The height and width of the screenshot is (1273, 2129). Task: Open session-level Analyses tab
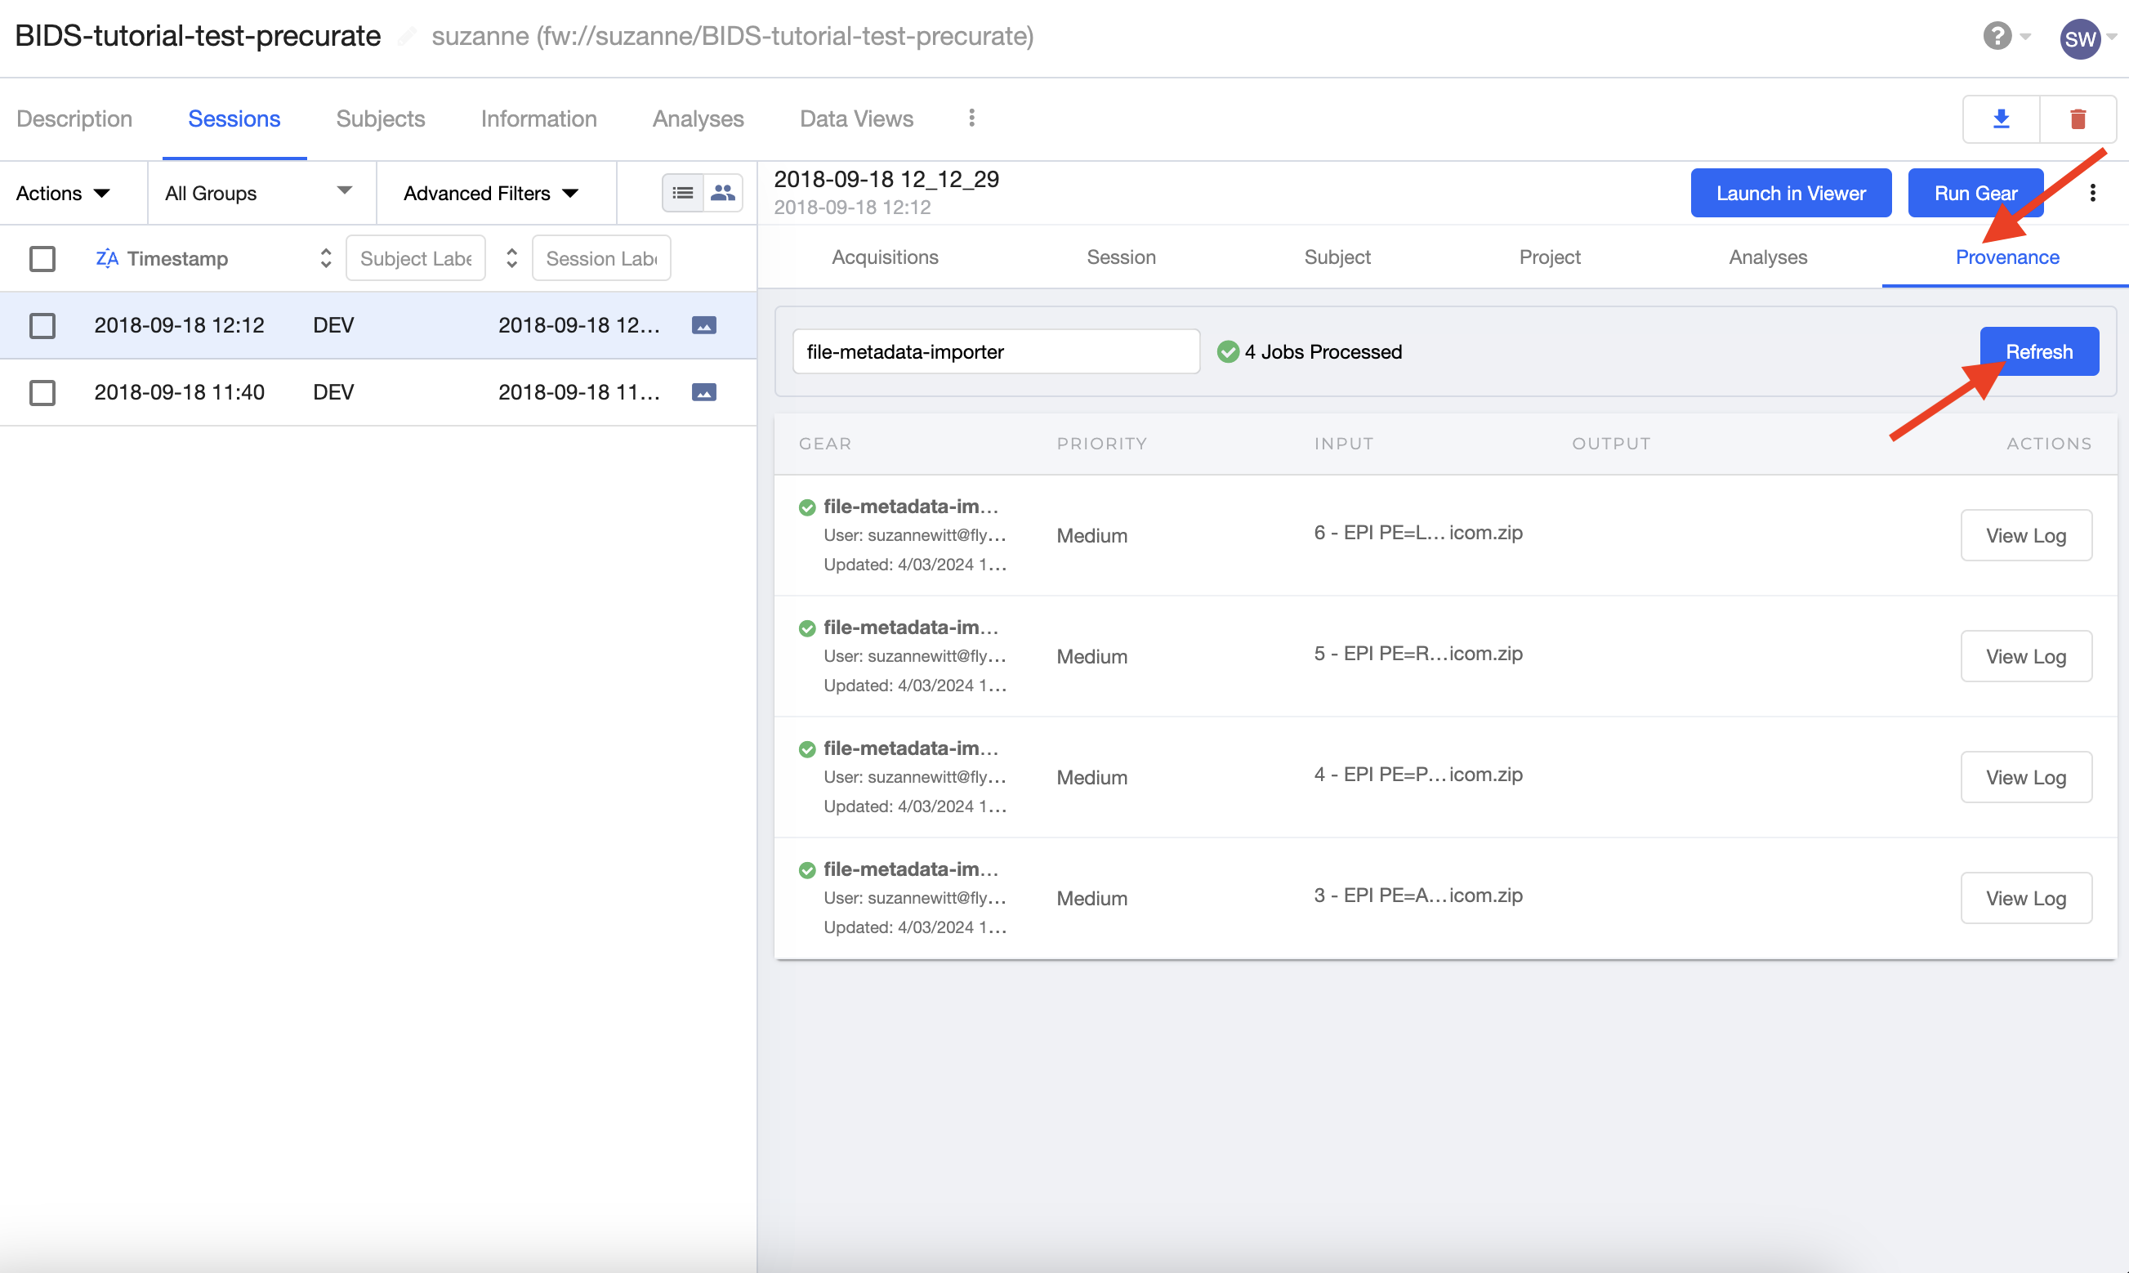1767,257
